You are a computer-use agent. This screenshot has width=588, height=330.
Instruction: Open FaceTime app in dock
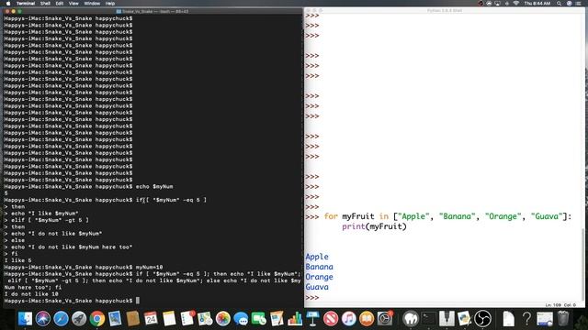pyautogui.click(x=259, y=319)
